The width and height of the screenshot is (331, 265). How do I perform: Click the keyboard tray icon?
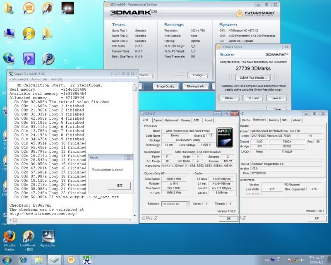(267, 260)
